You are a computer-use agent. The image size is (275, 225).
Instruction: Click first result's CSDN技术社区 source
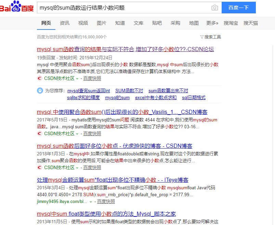[x=59, y=78]
